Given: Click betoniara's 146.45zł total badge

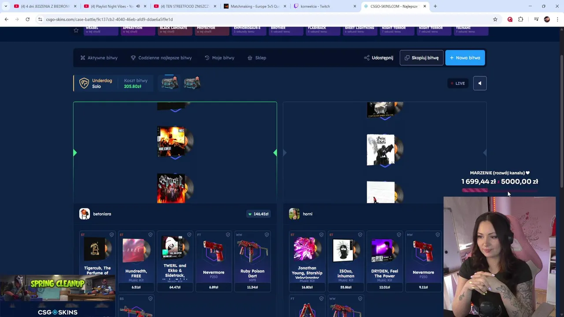Looking at the screenshot, I should 259,214.
